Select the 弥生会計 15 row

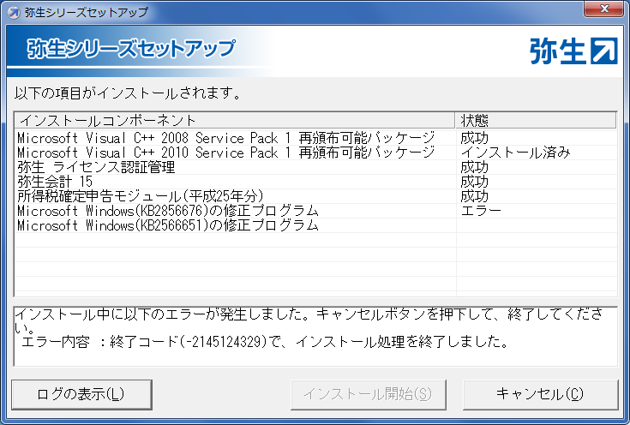point(315,182)
